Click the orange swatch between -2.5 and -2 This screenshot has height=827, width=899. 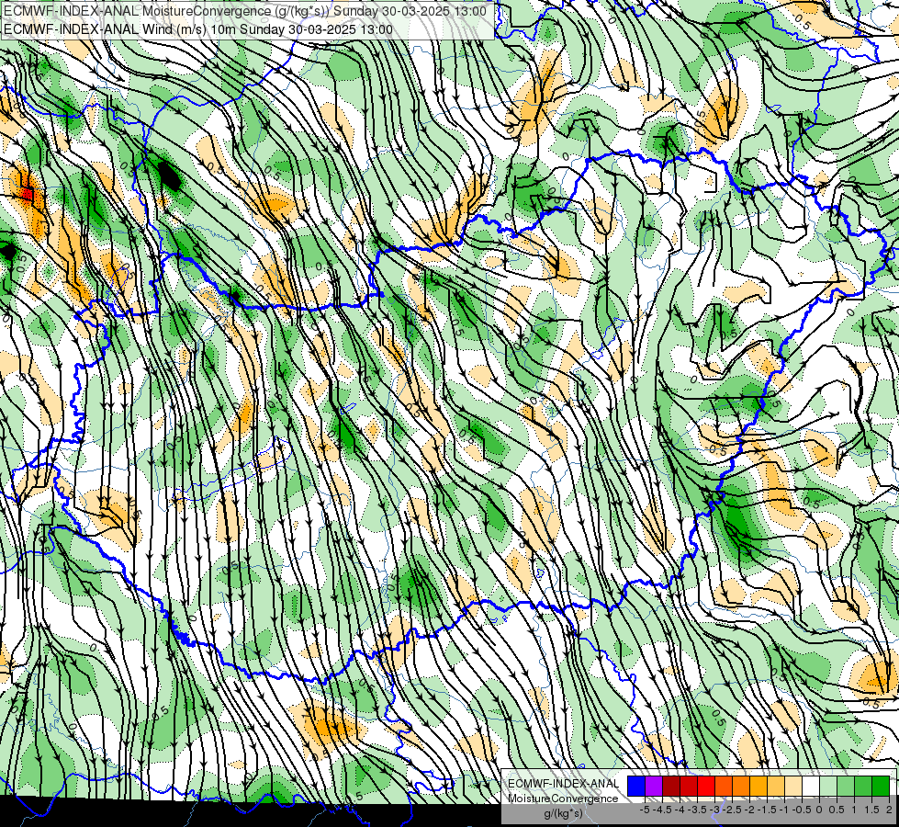pyautogui.click(x=741, y=786)
